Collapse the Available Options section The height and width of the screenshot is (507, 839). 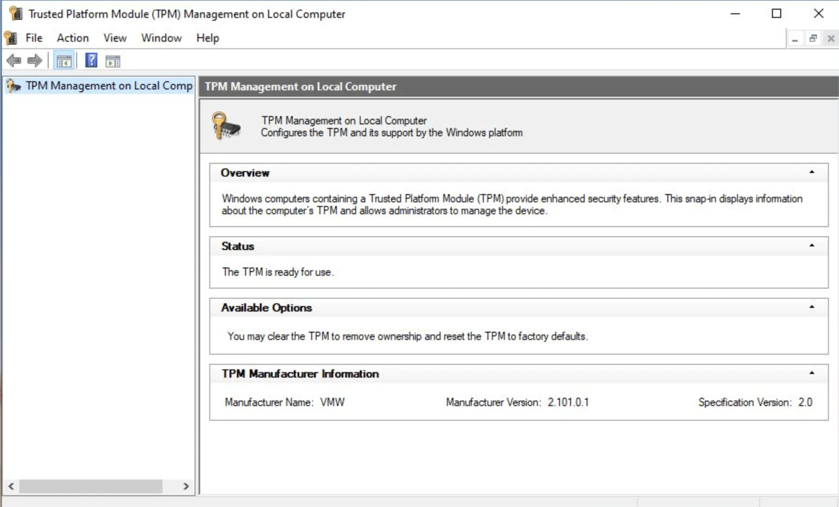coord(811,307)
